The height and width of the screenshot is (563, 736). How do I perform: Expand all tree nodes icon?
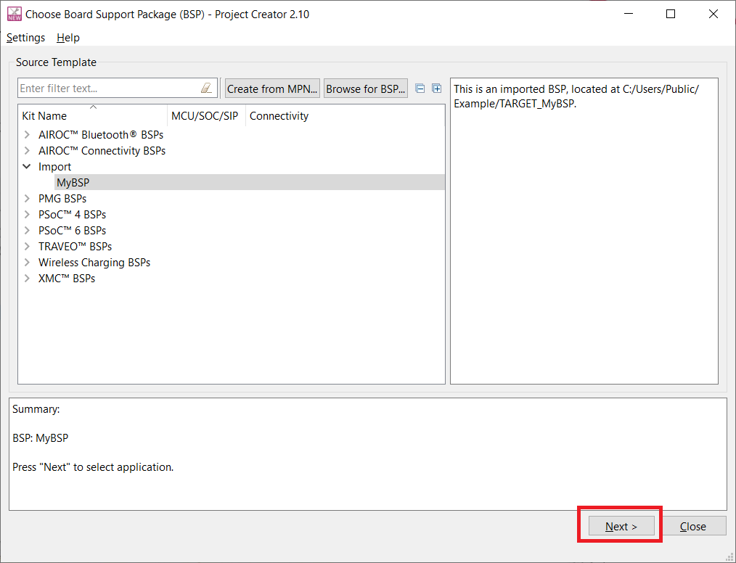[436, 89]
